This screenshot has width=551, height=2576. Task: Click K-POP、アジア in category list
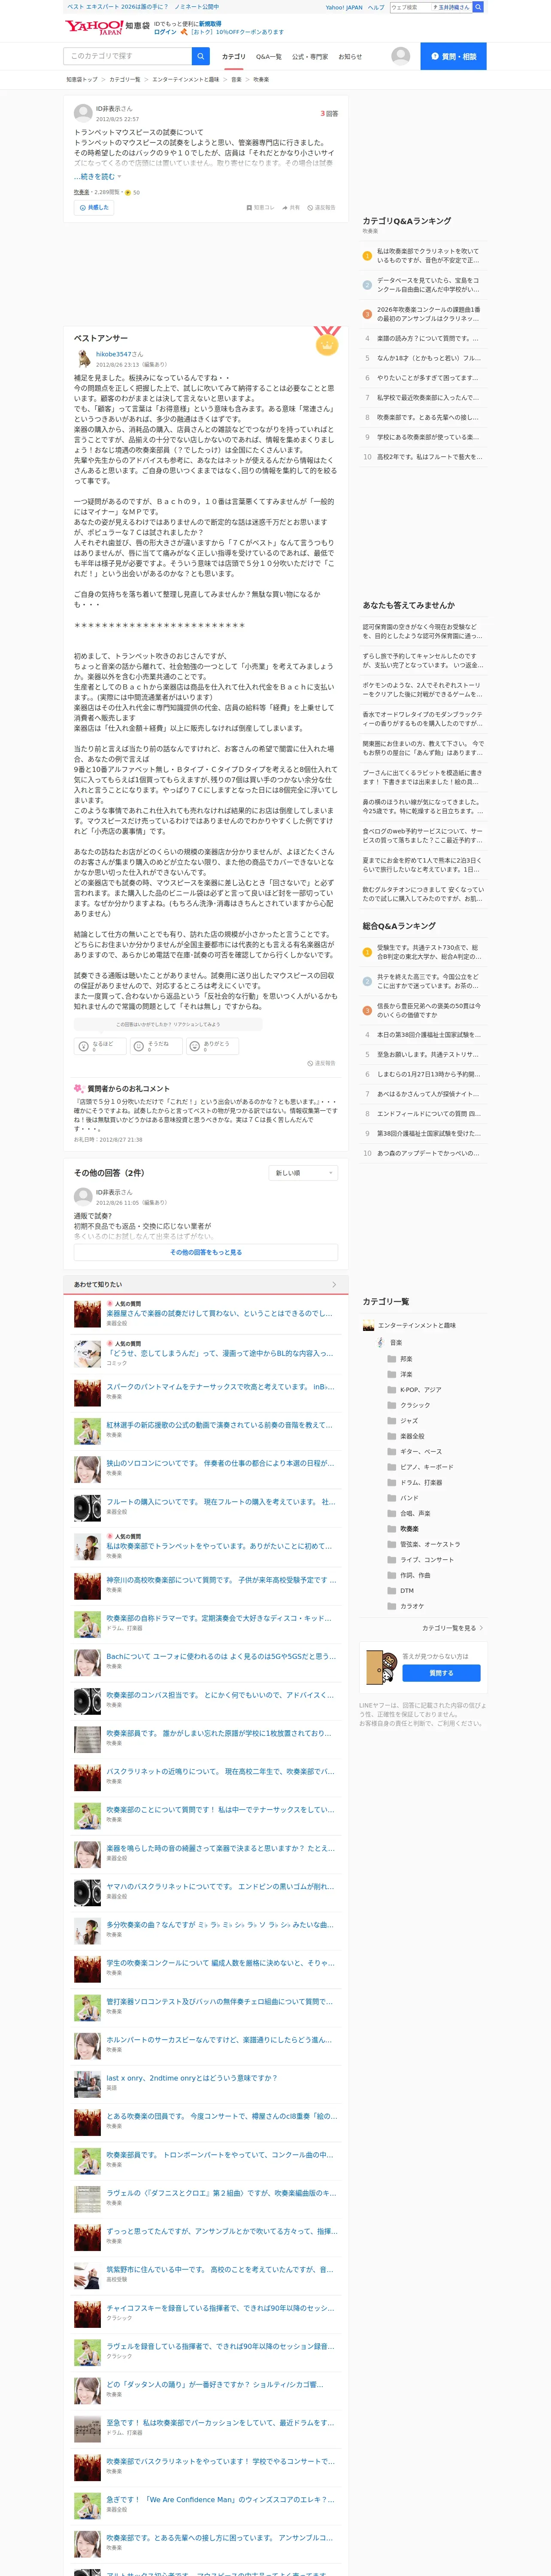click(420, 1390)
